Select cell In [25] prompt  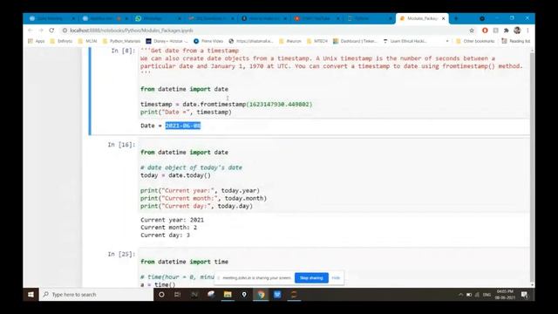tap(121, 254)
